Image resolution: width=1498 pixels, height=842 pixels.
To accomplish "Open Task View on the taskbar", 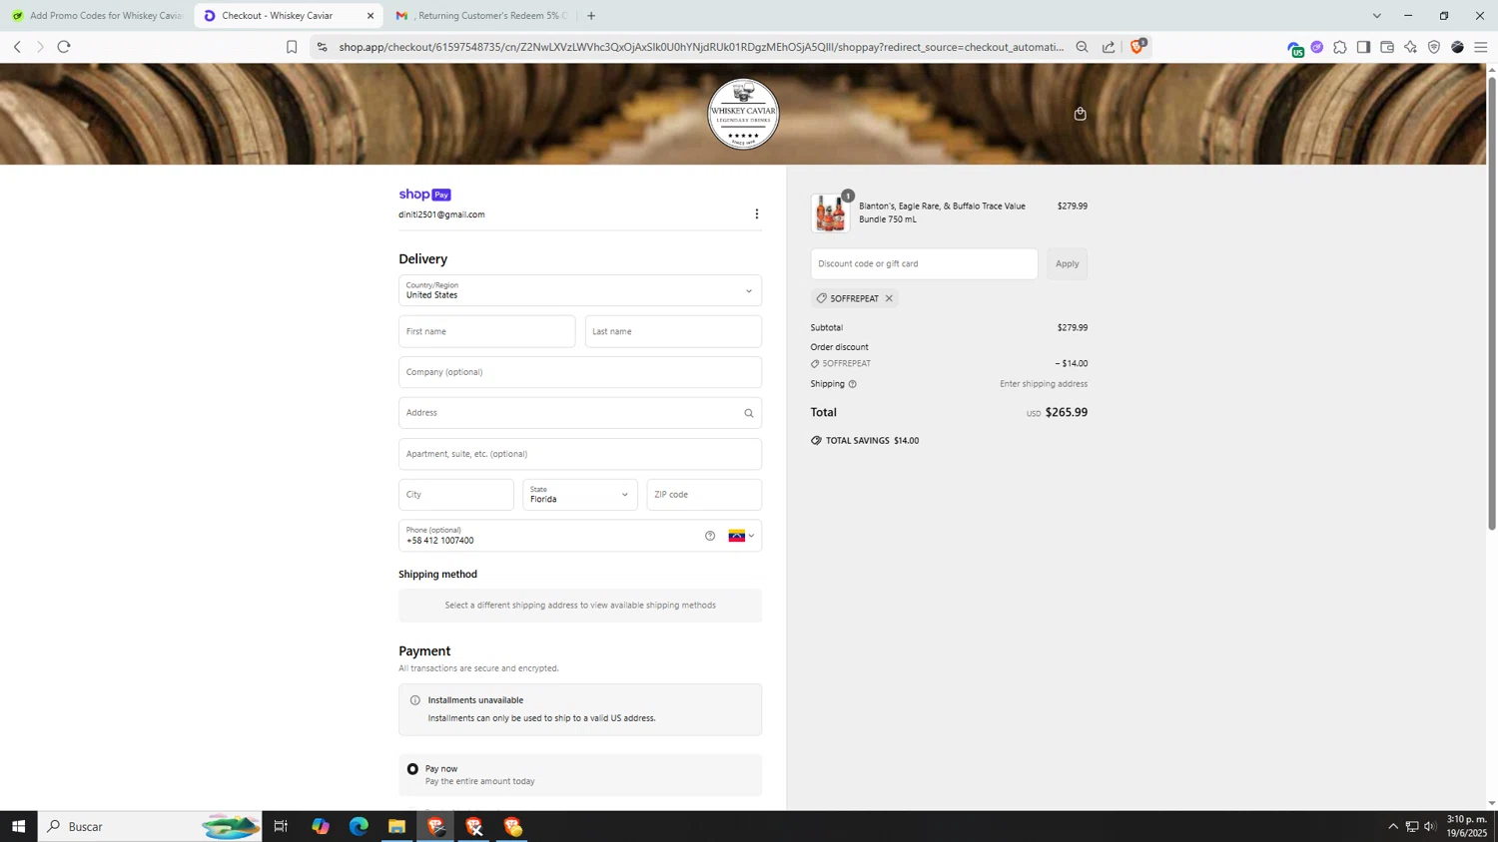I will point(281,826).
